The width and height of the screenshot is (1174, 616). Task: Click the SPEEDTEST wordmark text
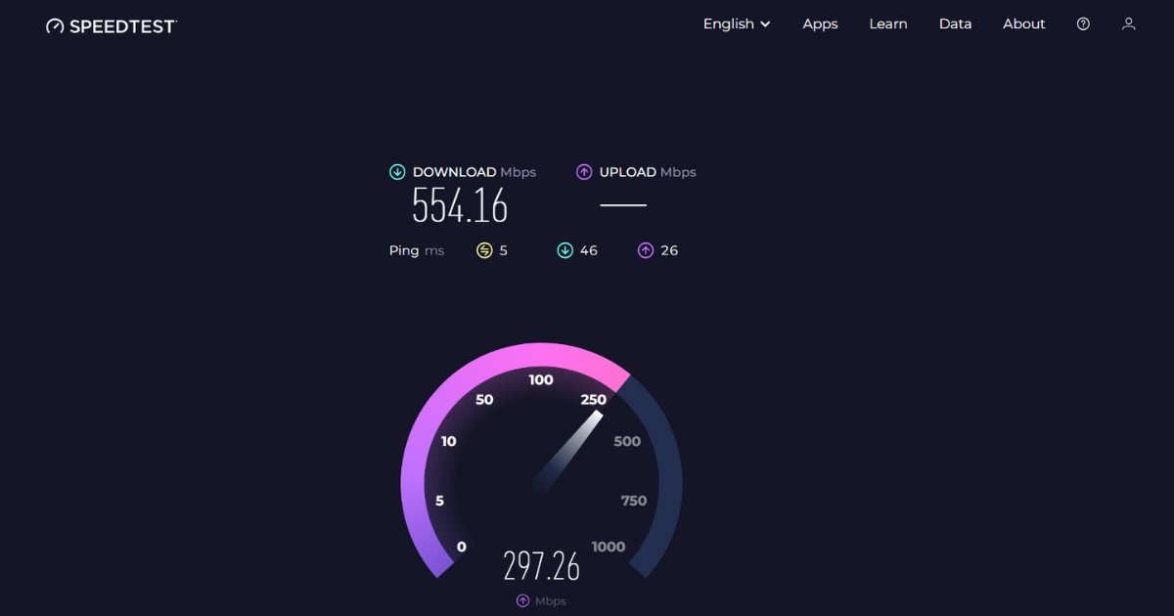[x=122, y=25]
